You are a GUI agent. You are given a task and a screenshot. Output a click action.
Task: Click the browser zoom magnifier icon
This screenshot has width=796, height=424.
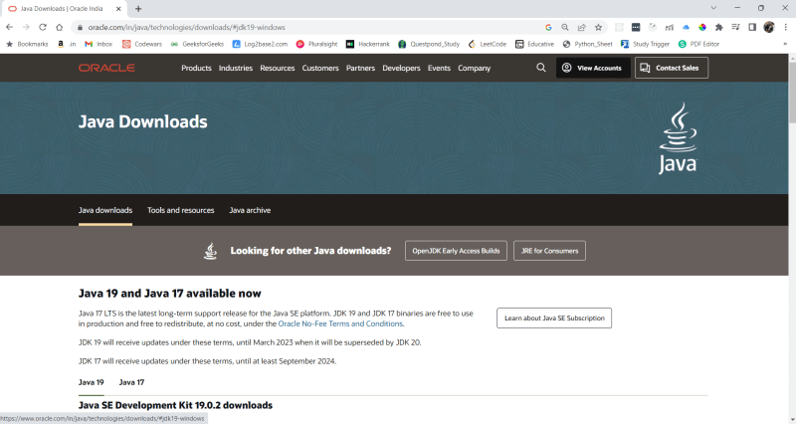[x=564, y=28]
